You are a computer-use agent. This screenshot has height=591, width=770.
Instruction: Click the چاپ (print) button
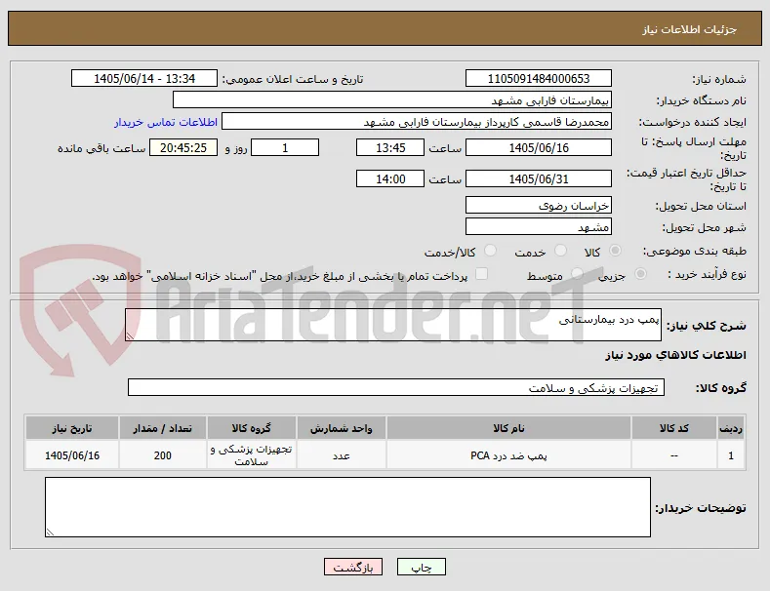422,567
